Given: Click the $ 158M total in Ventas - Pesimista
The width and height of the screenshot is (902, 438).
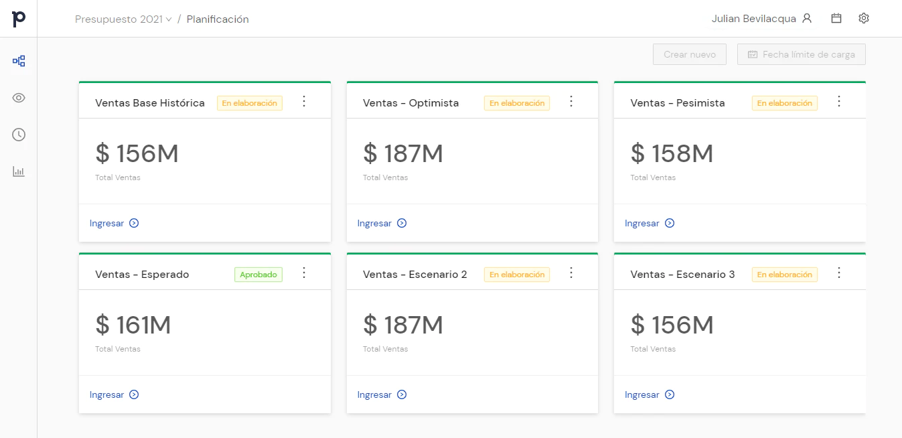Looking at the screenshot, I should pyautogui.click(x=672, y=154).
